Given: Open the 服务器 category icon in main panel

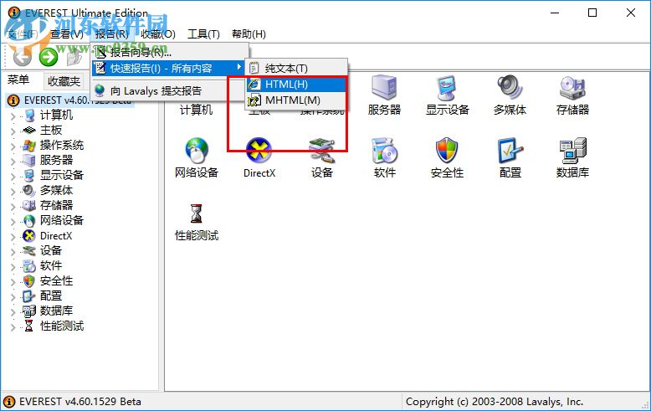Looking at the screenshot, I should 384,88.
